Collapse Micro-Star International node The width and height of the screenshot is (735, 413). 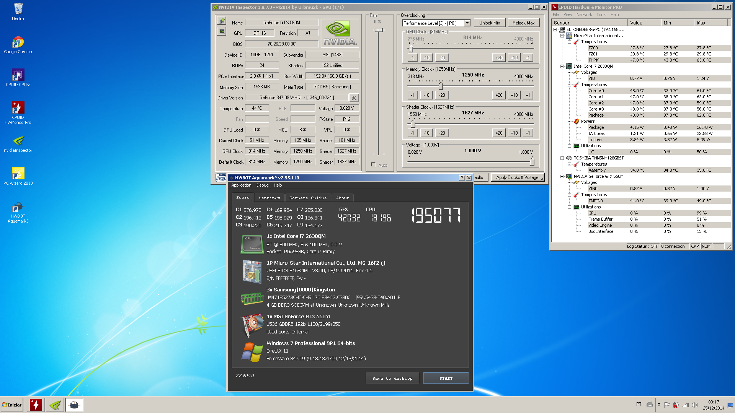562,36
